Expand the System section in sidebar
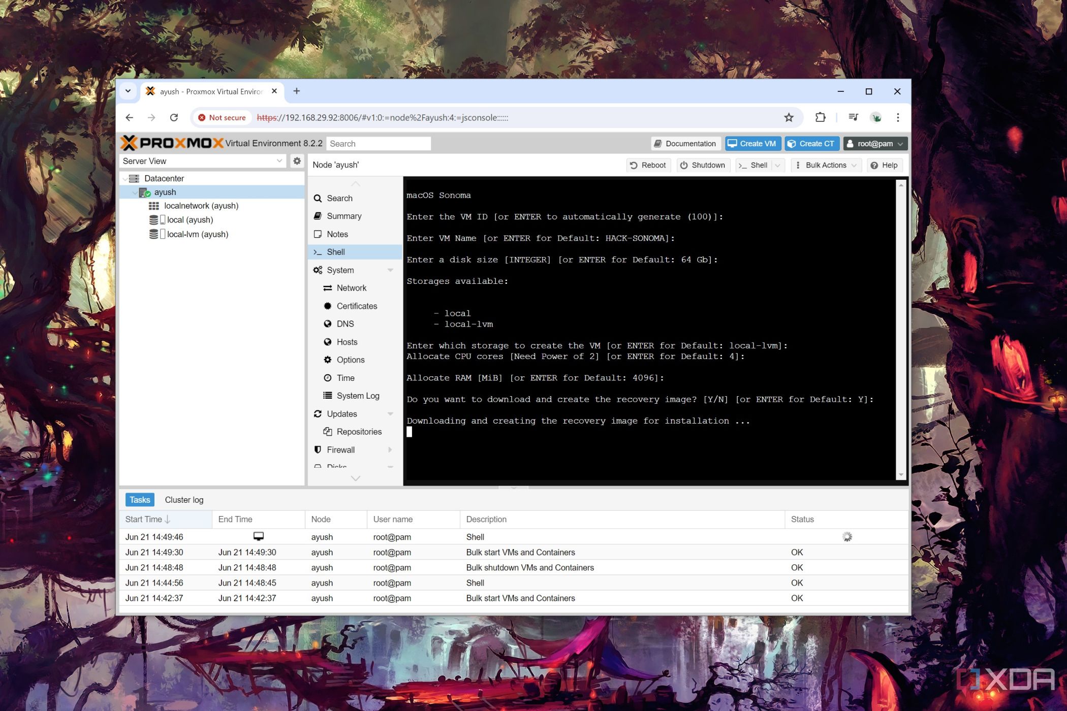Viewport: 1067px width, 711px height. pos(390,270)
